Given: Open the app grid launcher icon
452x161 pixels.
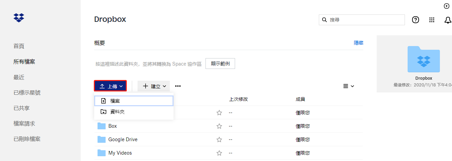Looking at the screenshot, I should pyautogui.click(x=432, y=20).
